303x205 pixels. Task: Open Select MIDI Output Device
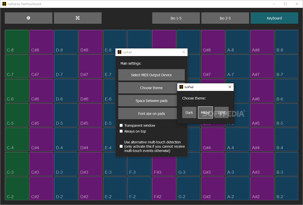pos(151,75)
